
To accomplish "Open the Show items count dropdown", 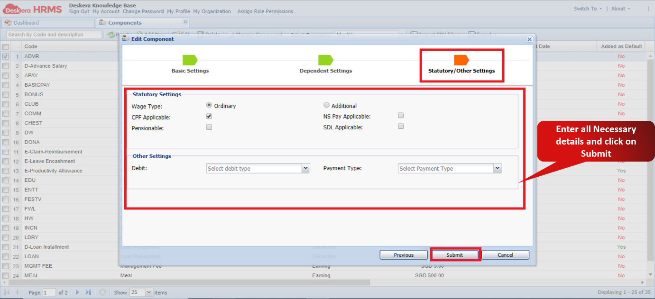I will pos(148,292).
